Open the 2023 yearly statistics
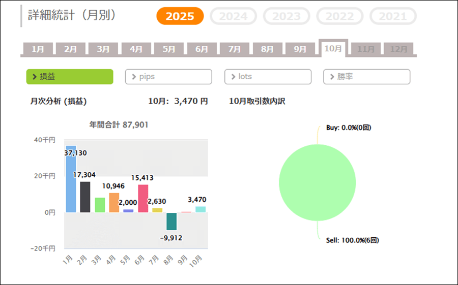This screenshot has width=458, height=285. (x=287, y=16)
